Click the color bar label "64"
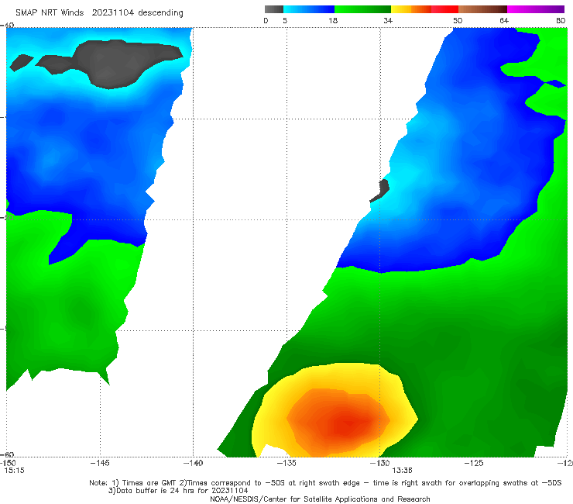This screenshot has width=573, height=504. tap(504, 20)
